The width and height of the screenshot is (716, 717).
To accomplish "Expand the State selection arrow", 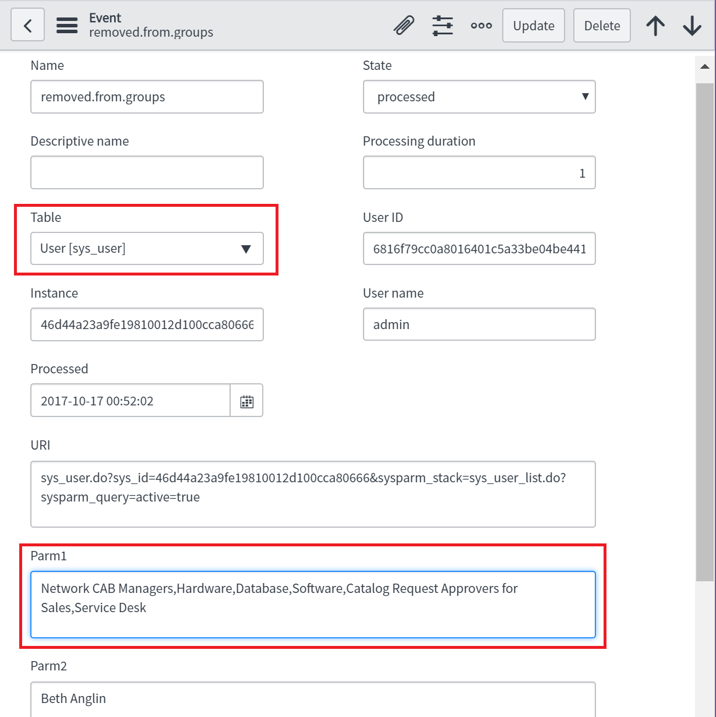I will pyautogui.click(x=586, y=97).
